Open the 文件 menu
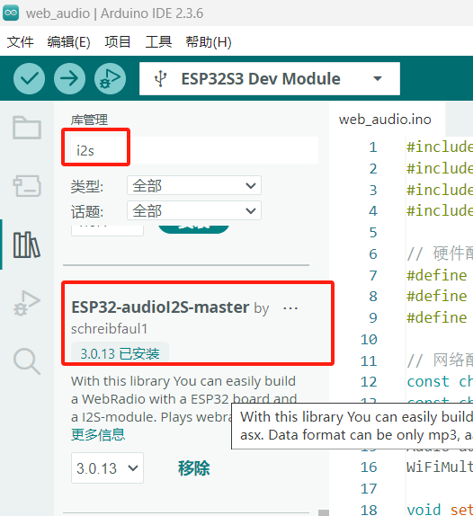 point(20,42)
